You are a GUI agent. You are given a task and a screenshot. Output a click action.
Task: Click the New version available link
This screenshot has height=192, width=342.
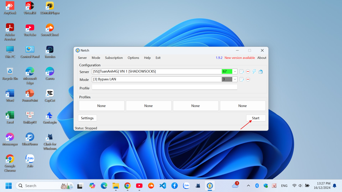239,58
